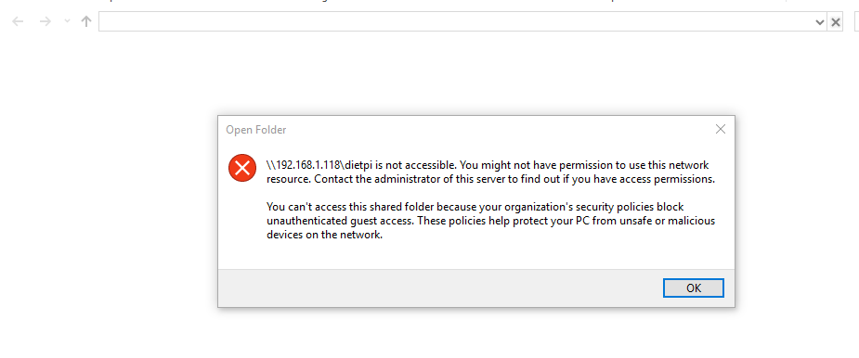The height and width of the screenshot is (358, 859).
Task: Click the red error X icon
Action: coord(242,168)
